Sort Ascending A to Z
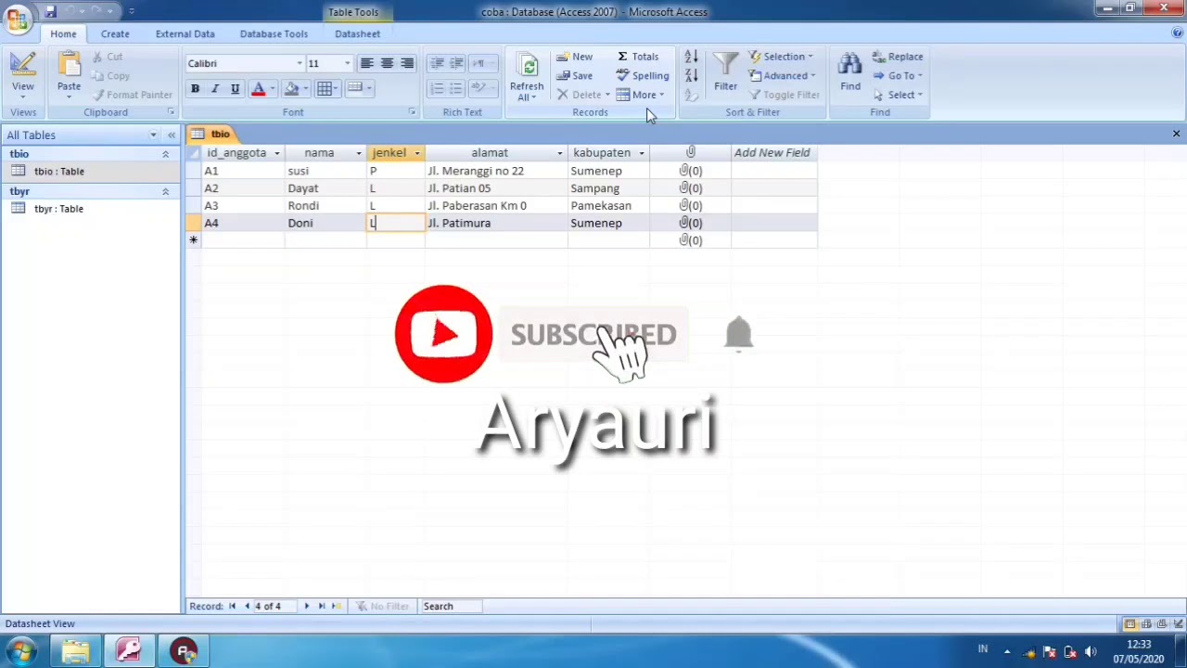This screenshot has width=1187, height=668. [x=691, y=57]
